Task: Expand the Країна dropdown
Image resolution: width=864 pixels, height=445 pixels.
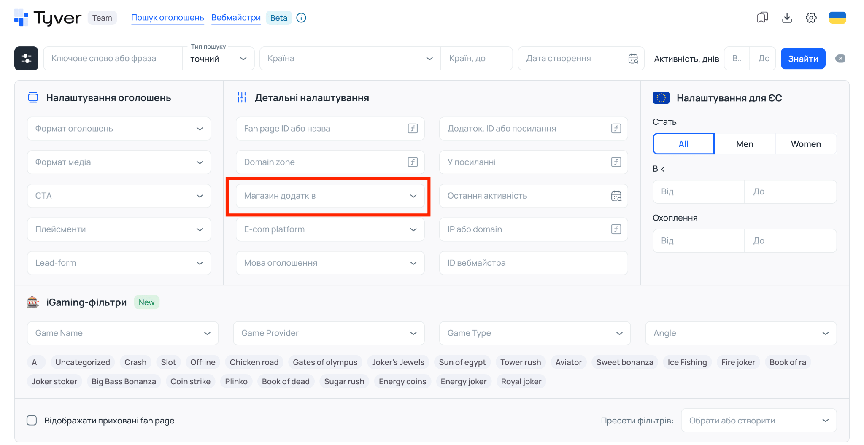Action: click(350, 59)
